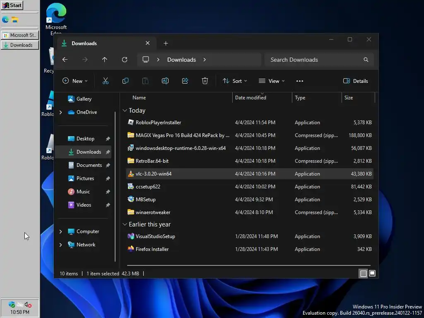The height and width of the screenshot is (318, 424).
Task: Select the winaerotweaker zip file
Action: click(250, 212)
